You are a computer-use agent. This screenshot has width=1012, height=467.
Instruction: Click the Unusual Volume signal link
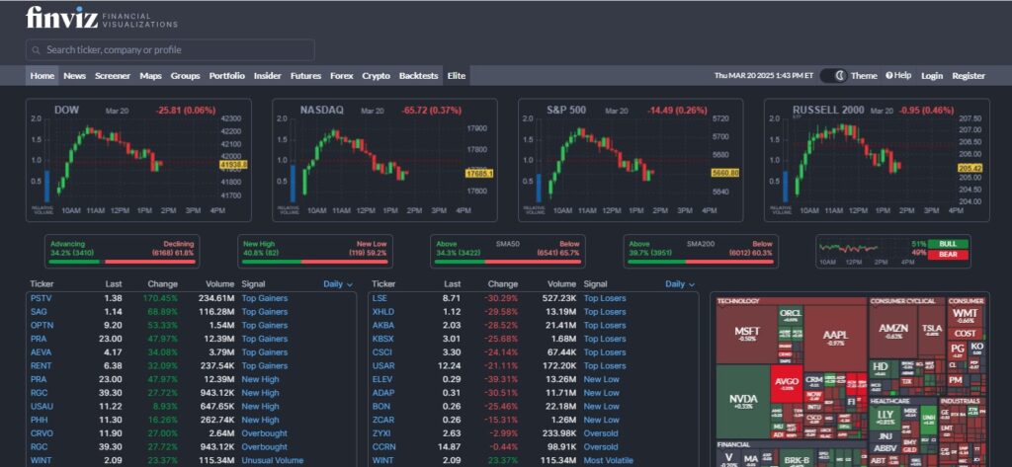point(273,460)
